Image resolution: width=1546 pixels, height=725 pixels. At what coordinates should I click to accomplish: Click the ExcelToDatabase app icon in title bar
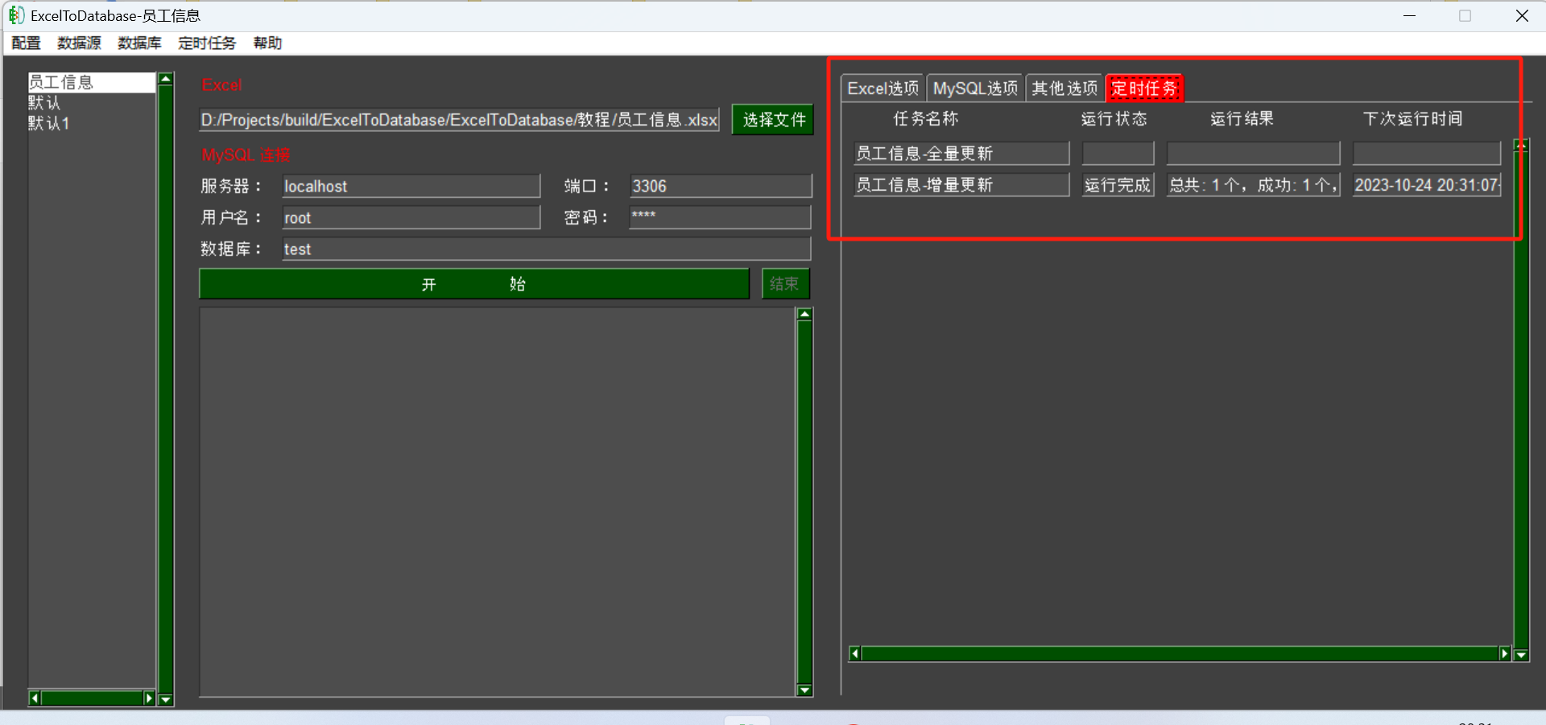point(15,15)
